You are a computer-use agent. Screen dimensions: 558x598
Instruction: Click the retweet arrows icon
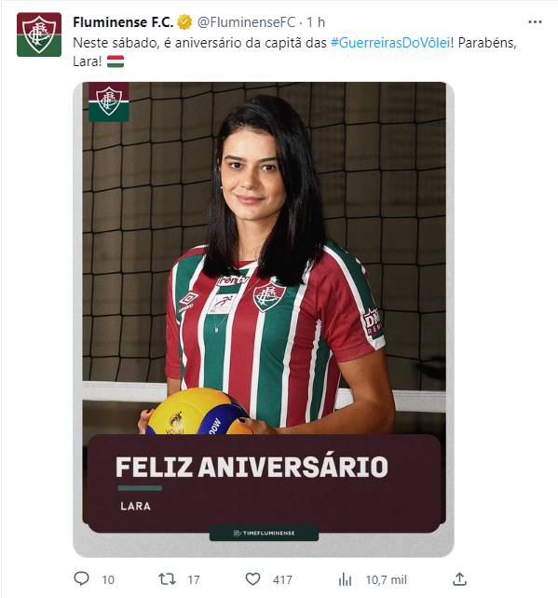167,579
